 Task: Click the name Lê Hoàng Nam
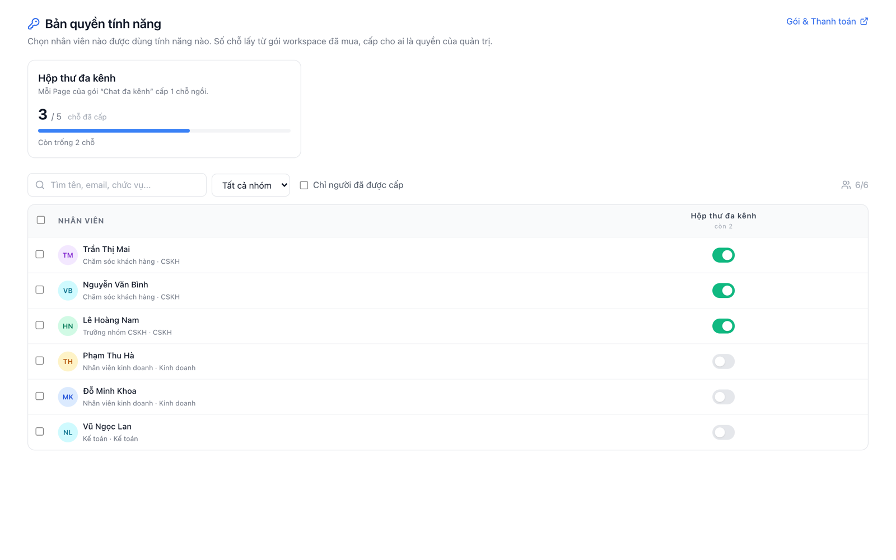point(111,320)
